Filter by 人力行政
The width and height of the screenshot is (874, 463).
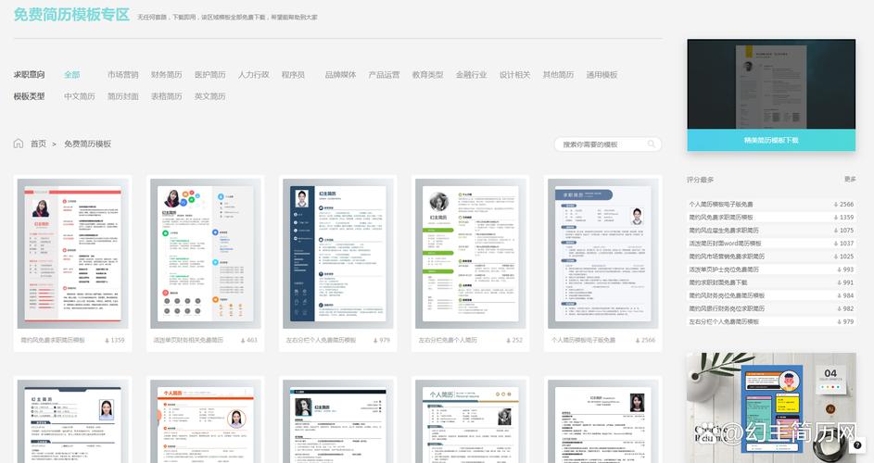point(254,75)
